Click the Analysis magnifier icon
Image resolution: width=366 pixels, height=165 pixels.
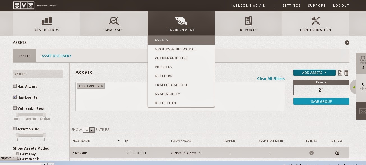pyautogui.click(x=114, y=21)
